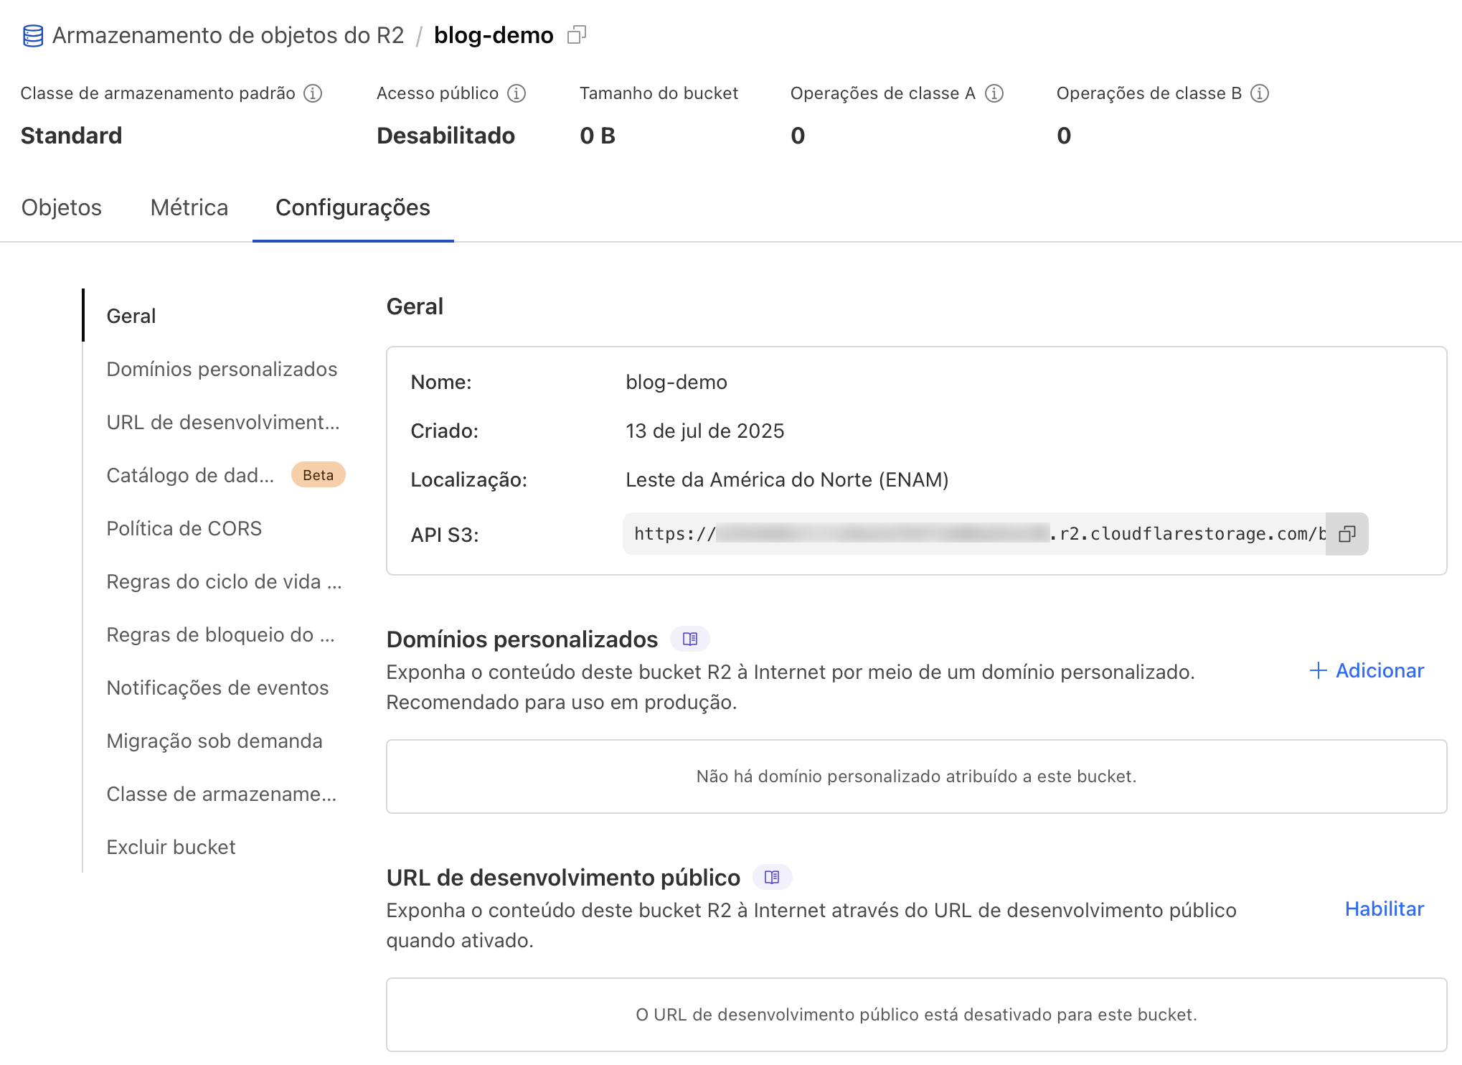The width and height of the screenshot is (1462, 1065).
Task: Open docs icon beside URL de desenvolvimento público
Action: click(772, 877)
